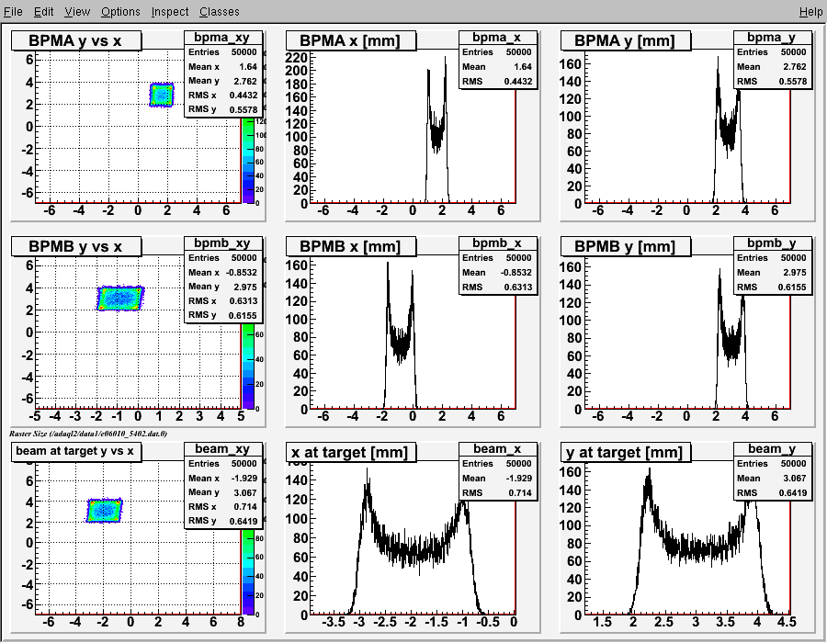Click RMS 0.6155 in bpmb_y stats

[773, 288]
